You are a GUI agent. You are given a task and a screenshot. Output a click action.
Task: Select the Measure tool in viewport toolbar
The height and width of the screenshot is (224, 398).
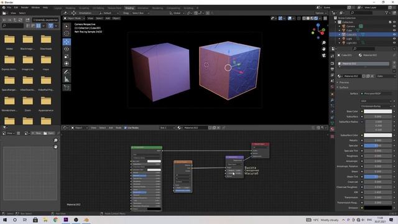67,79
